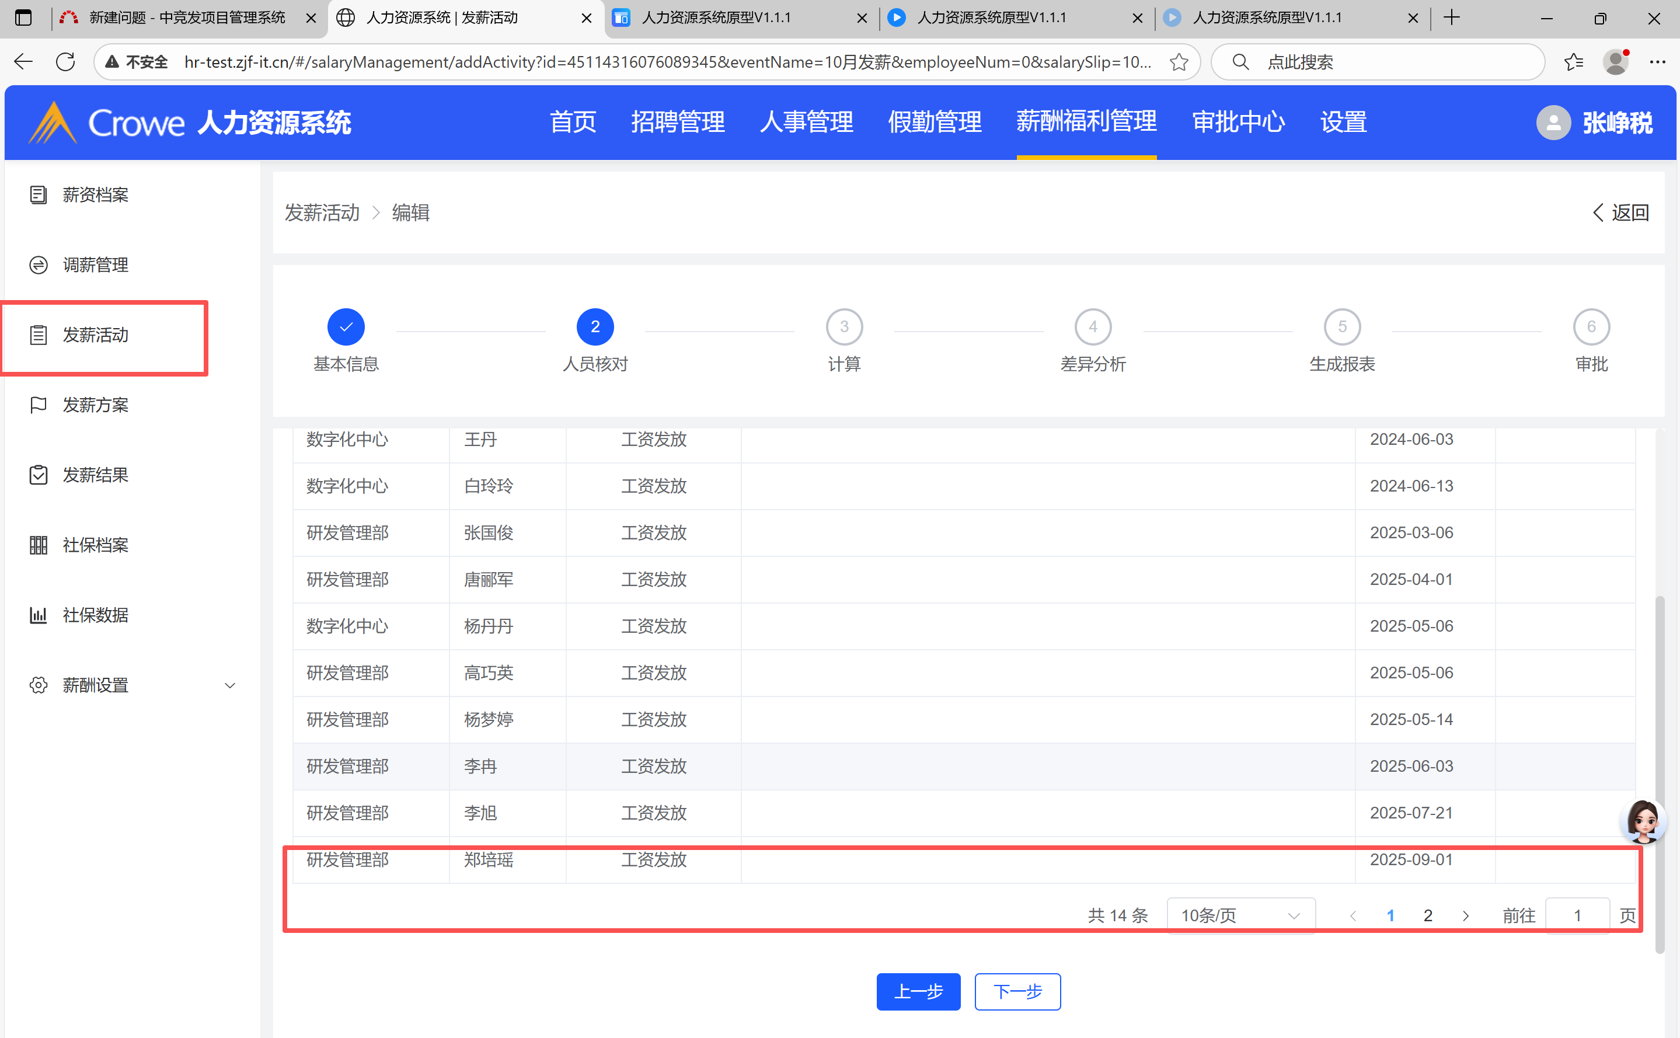Click the browser refresh icon

65,62
